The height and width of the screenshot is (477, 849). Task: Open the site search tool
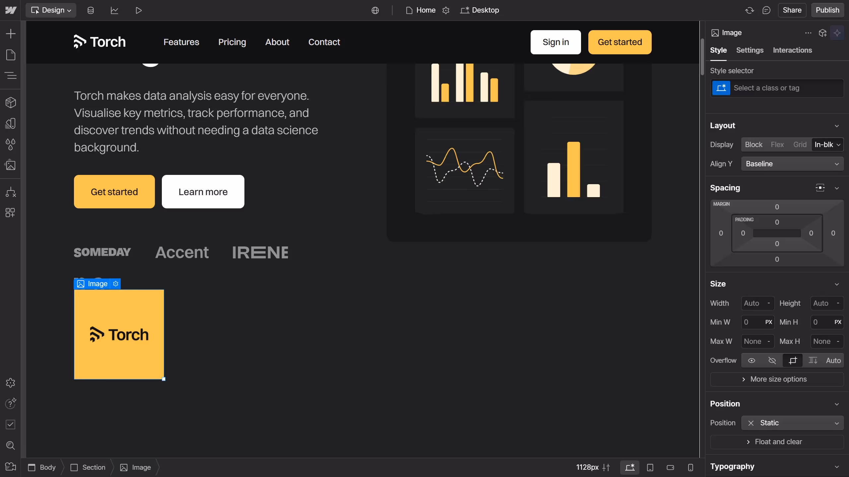coord(11,446)
